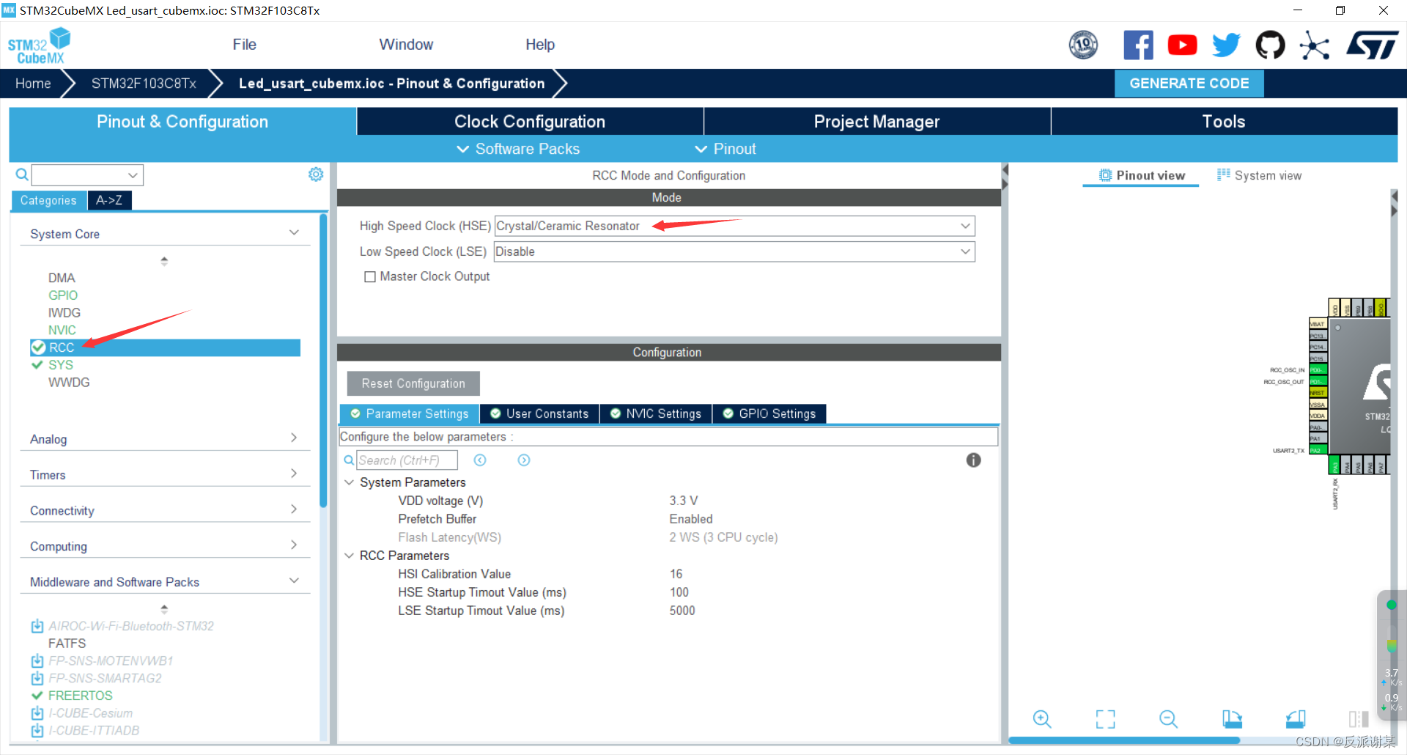Open the Software Packs dropdown menu
This screenshot has width=1407, height=755.
coord(518,149)
